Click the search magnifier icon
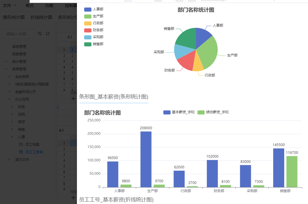308x204 pixels. pyautogui.click(x=40, y=34)
